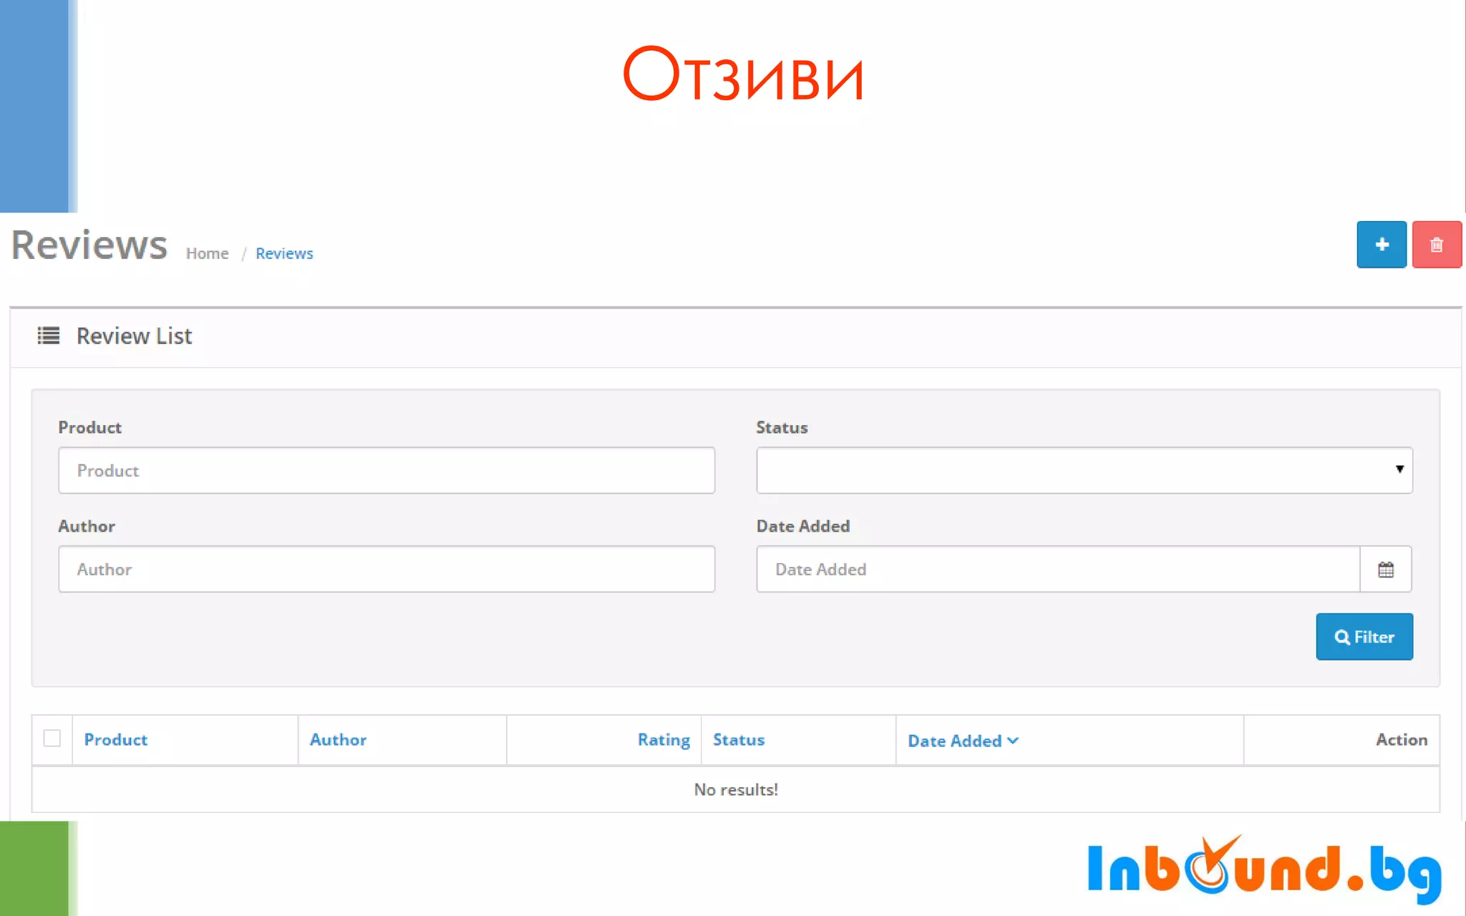
Task: Sort by the Date Added column
Action: coord(963,741)
